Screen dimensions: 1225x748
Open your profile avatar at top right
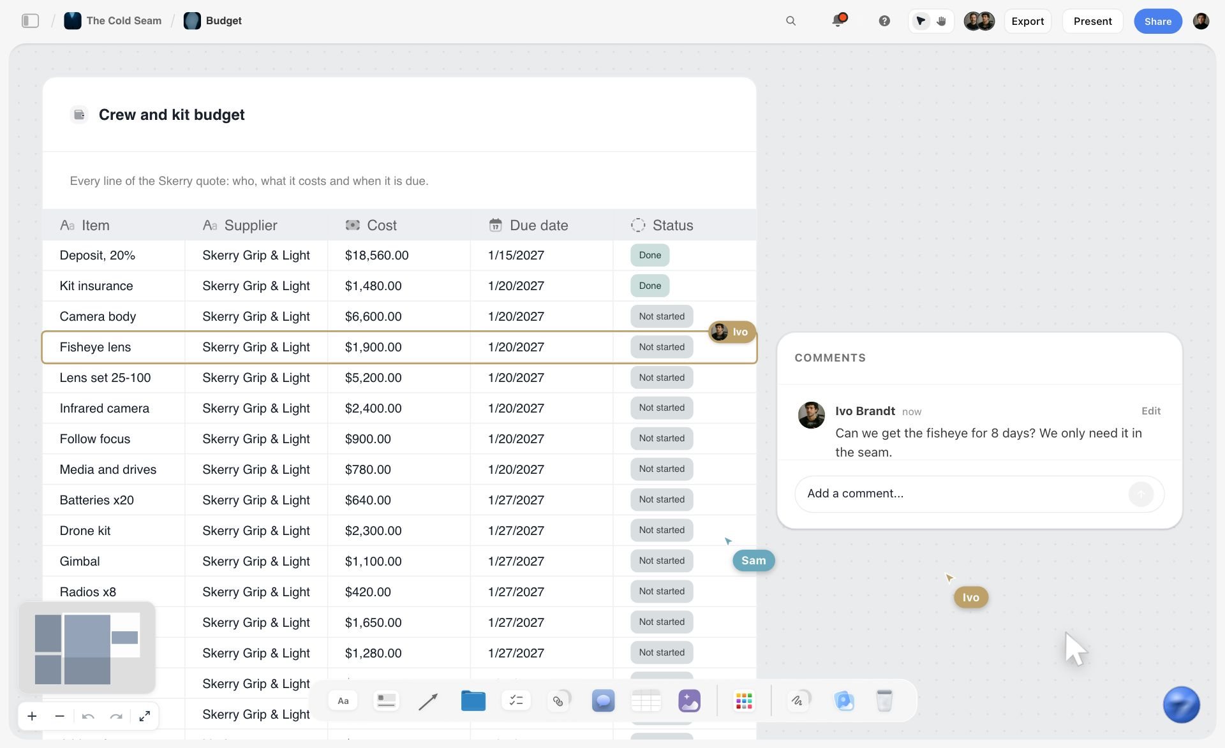(x=1201, y=21)
